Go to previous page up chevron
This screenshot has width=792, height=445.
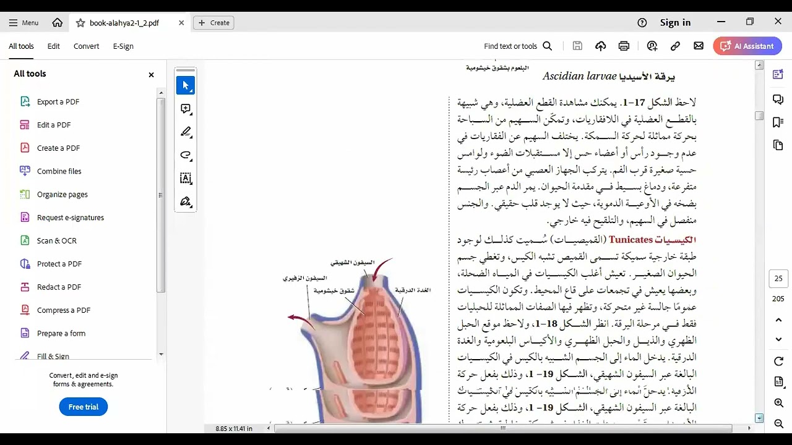[x=778, y=320]
